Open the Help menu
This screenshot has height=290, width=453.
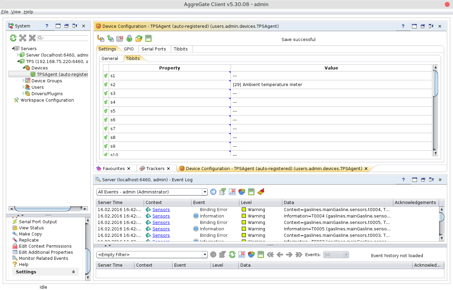tap(29, 12)
